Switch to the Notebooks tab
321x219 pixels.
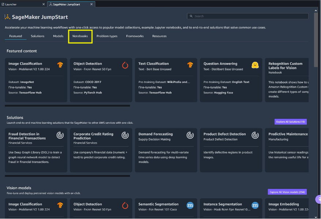tap(80, 36)
